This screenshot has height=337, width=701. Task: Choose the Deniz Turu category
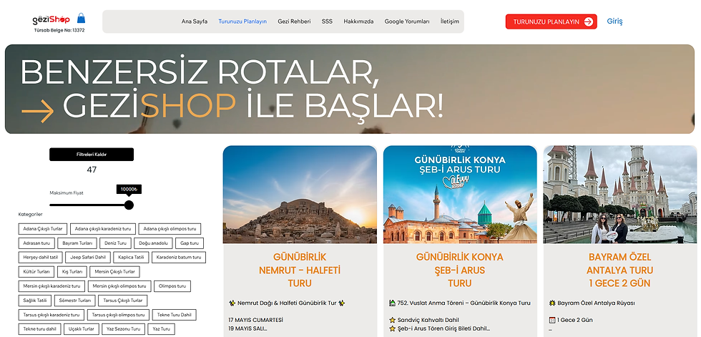pos(115,243)
